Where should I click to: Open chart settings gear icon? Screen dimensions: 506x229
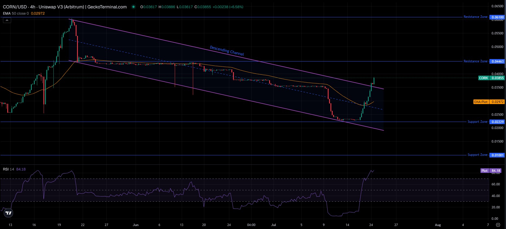[498, 225]
